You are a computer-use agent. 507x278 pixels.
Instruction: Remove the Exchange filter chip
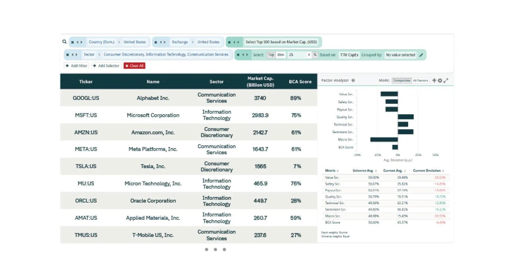pyautogui.click(x=156, y=42)
